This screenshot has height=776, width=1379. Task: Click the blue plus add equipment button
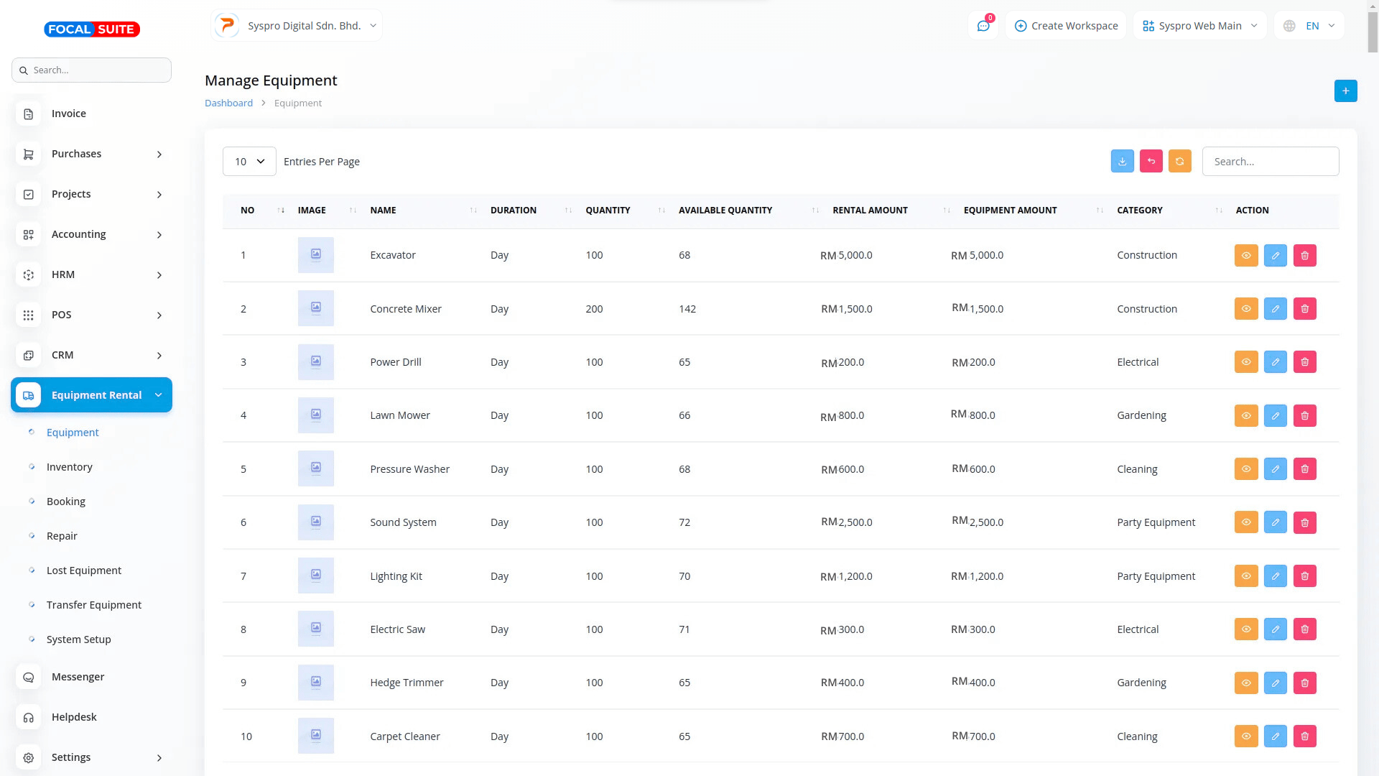[x=1345, y=91]
